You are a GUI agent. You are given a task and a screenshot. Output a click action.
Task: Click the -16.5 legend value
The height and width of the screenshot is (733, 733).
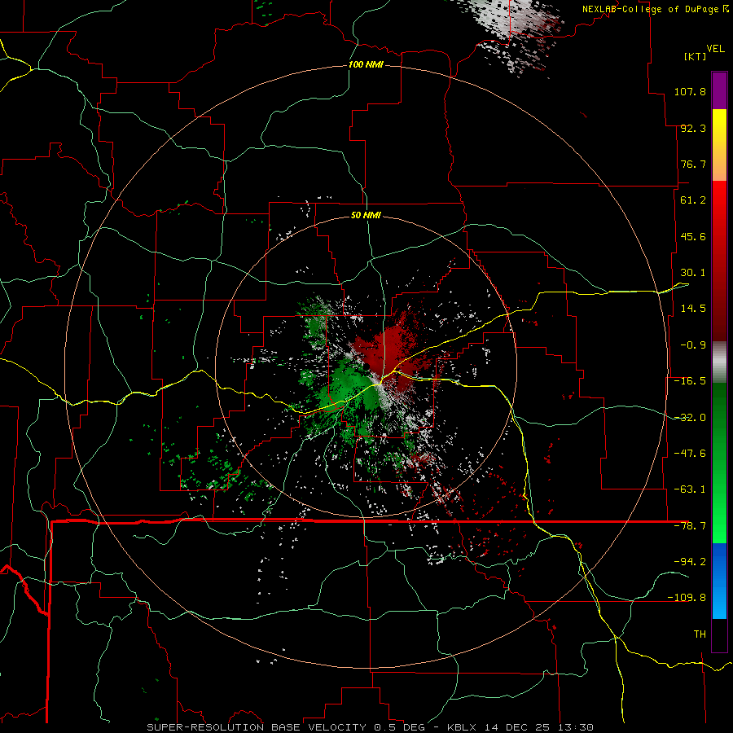[x=690, y=381]
